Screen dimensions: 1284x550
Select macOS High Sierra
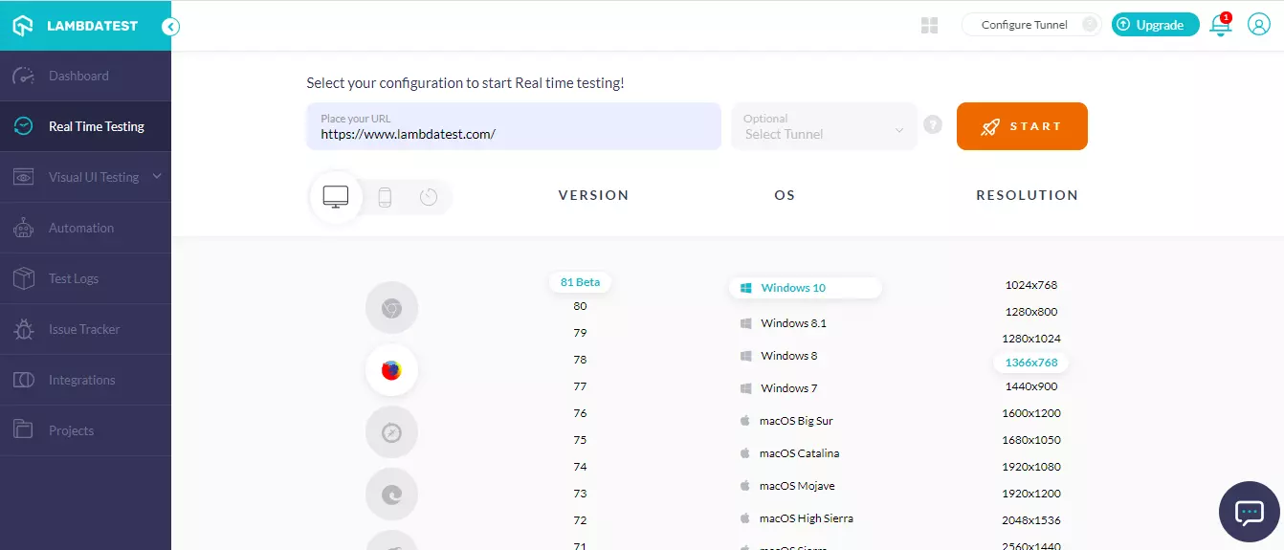(x=796, y=518)
